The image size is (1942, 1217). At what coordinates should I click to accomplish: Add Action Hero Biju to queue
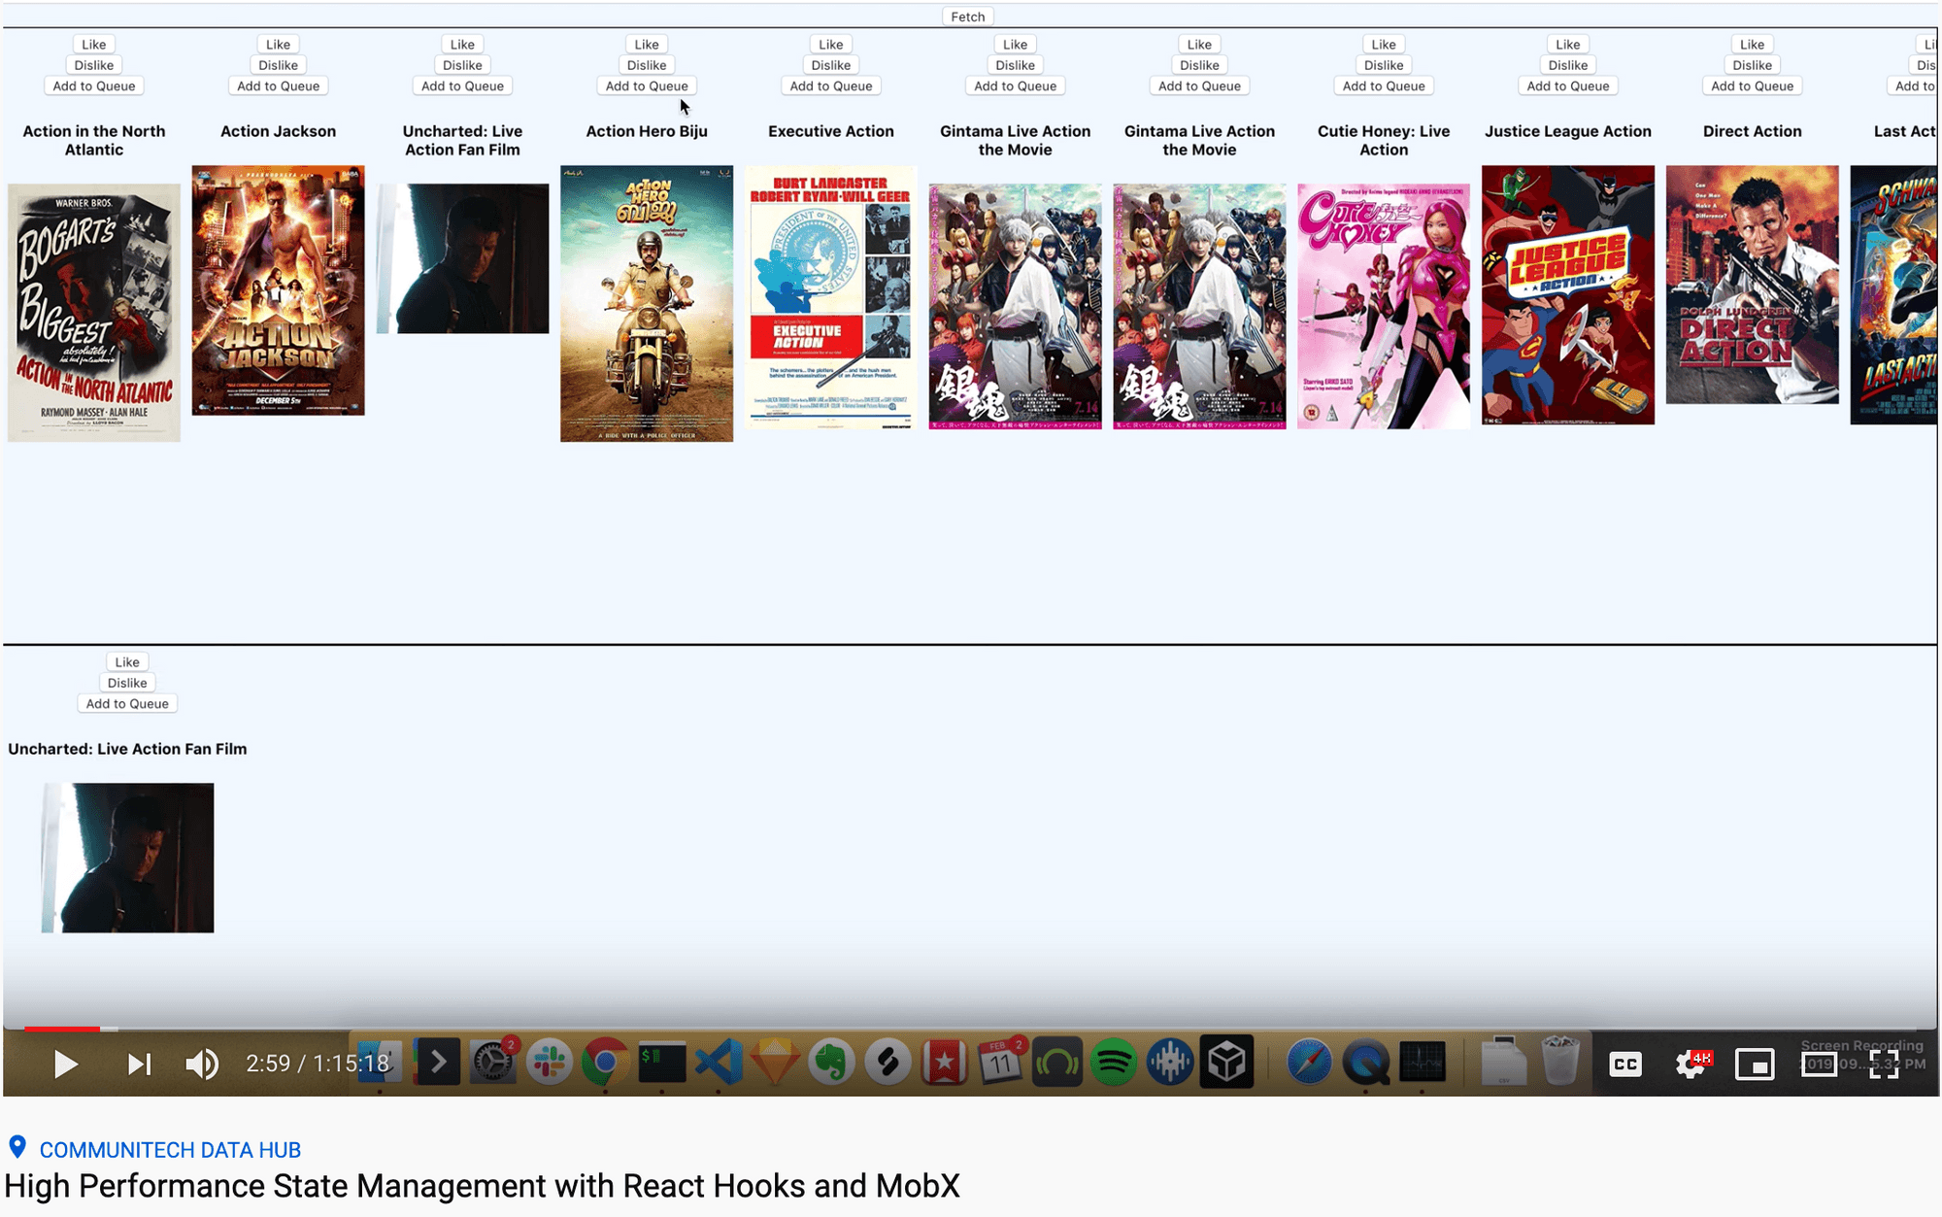(647, 86)
